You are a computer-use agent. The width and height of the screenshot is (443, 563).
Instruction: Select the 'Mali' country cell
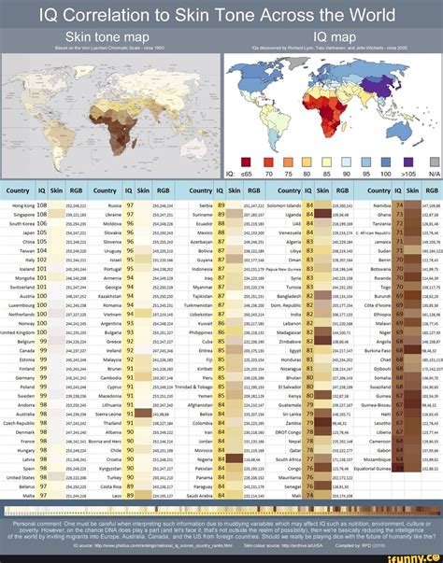point(296,496)
